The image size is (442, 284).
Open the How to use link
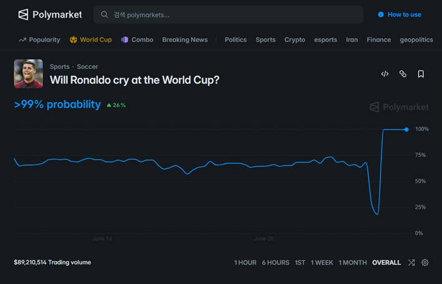[x=404, y=14]
